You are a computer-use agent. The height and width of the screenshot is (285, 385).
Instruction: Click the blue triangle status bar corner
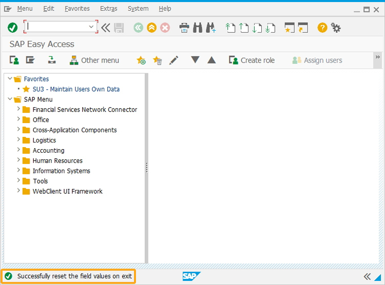click(377, 277)
